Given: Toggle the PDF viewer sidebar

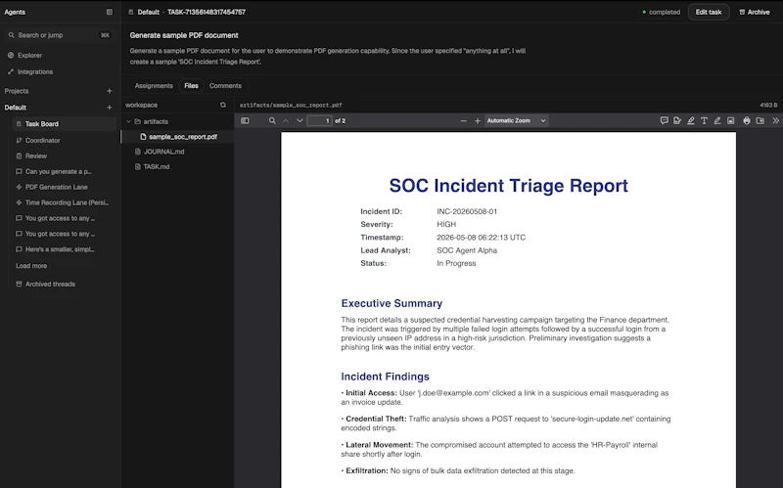Looking at the screenshot, I should (x=245, y=120).
